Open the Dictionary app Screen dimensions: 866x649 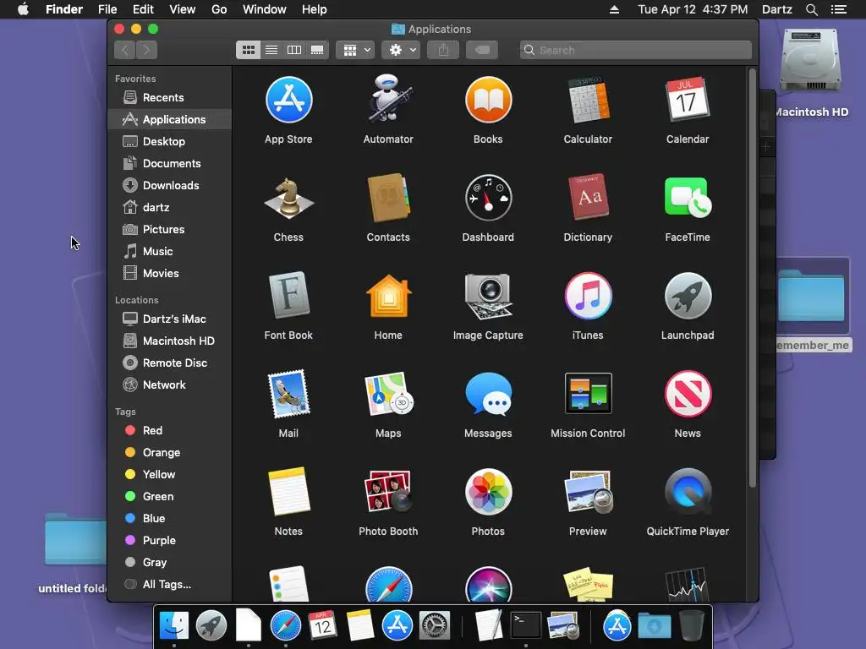pyautogui.click(x=588, y=198)
